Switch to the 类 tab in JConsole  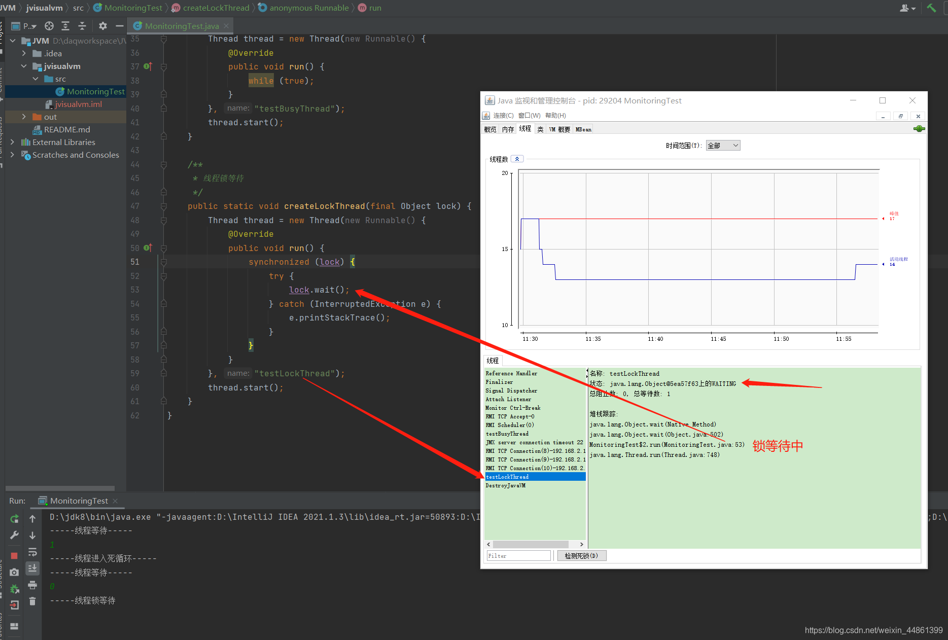click(x=540, y=129)
